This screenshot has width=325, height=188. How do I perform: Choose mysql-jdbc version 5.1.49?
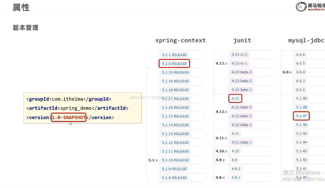pyautogui.click(x=301, y=98)
